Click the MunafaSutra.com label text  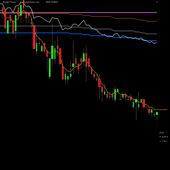[31, 2]
